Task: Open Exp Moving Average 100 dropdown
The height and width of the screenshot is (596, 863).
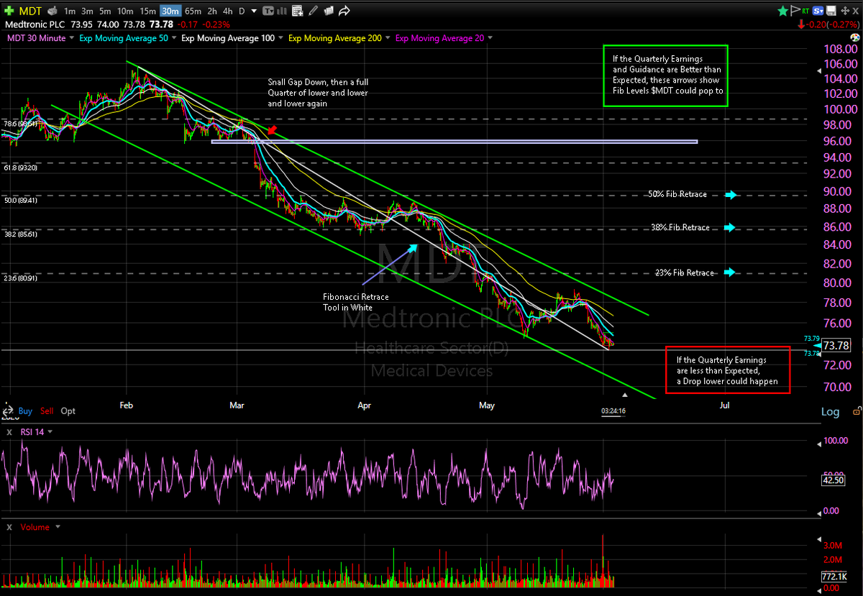Action: point(280,38)
